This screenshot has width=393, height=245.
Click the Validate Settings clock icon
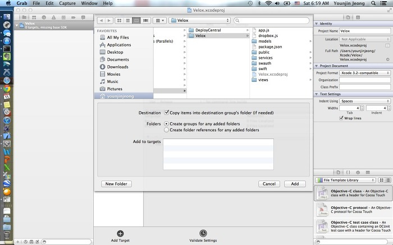click(203, 233)
